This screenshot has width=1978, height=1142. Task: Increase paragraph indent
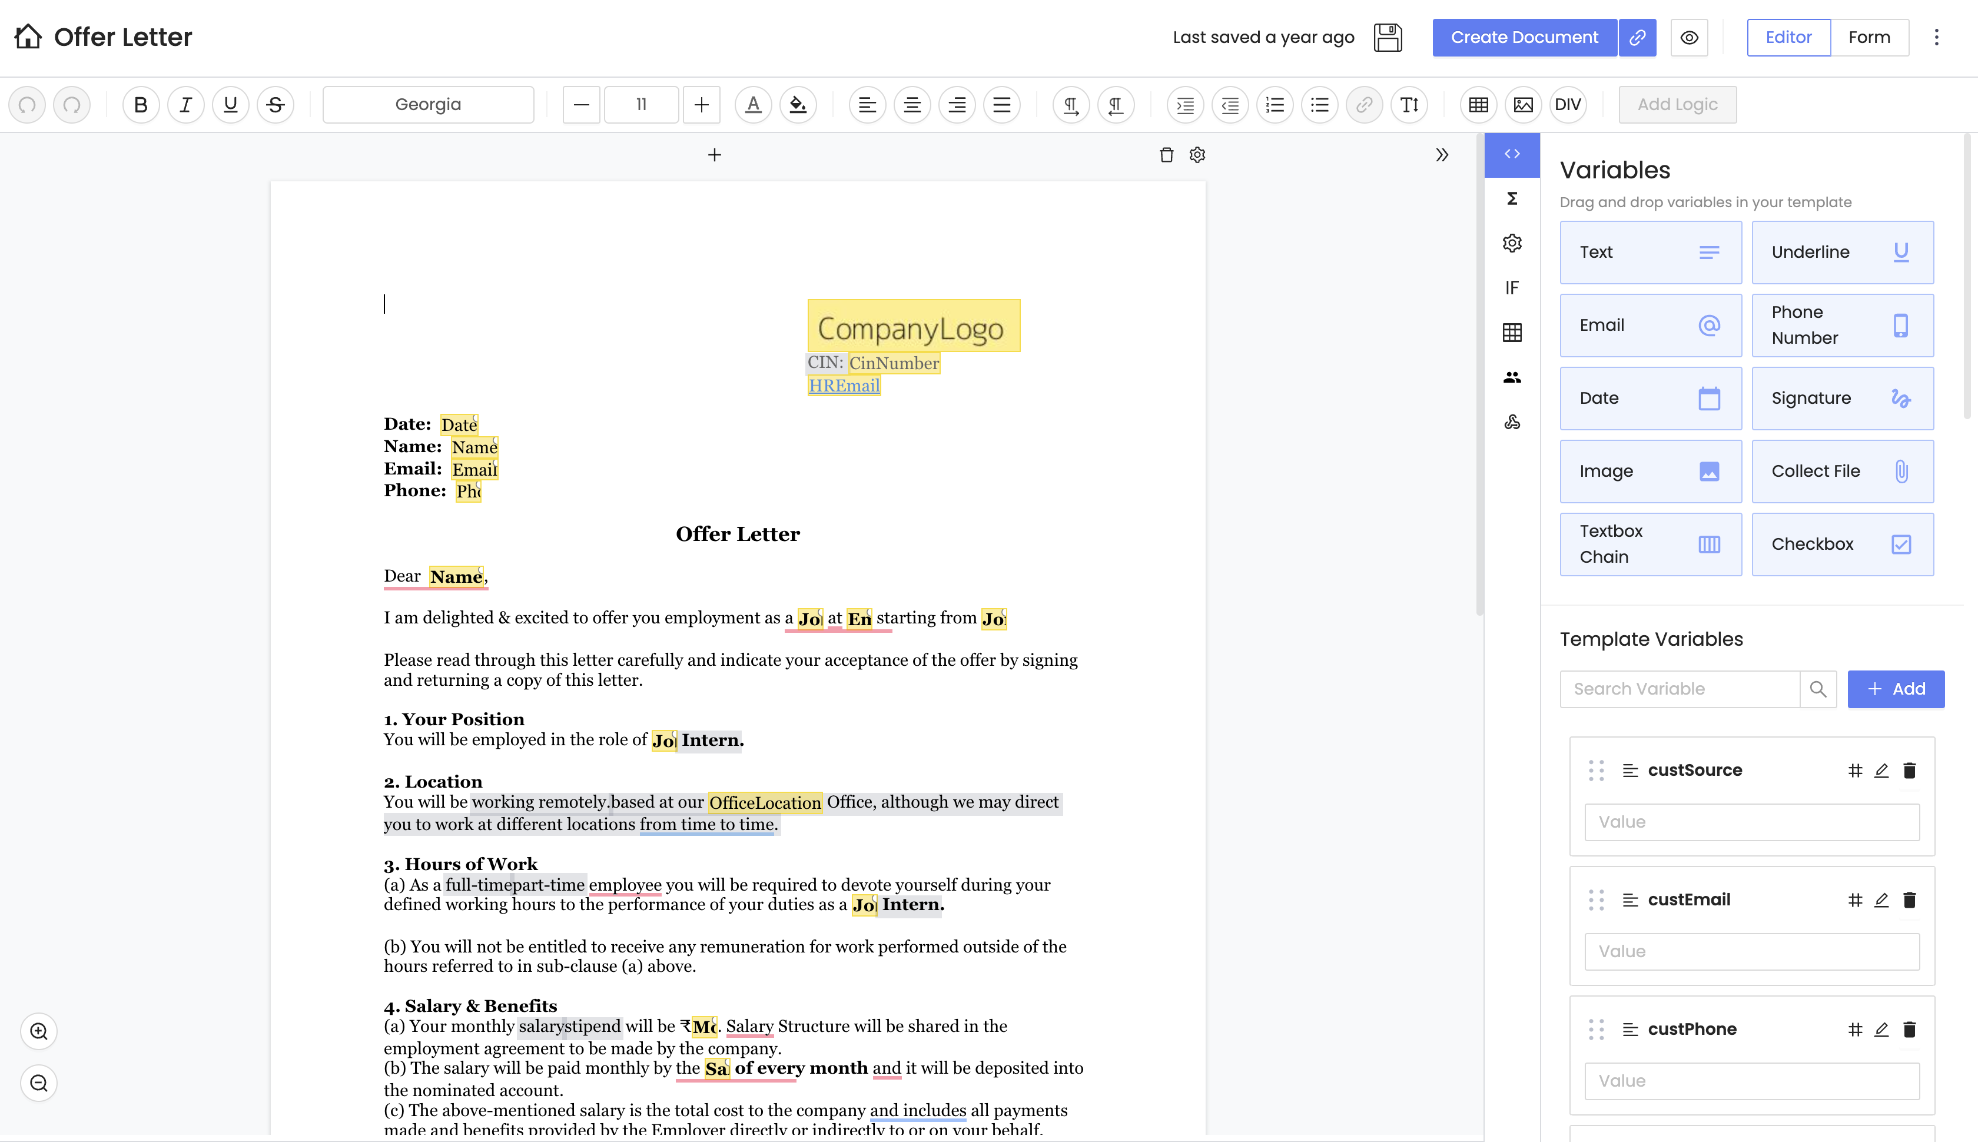click(x=1186, y=104)
